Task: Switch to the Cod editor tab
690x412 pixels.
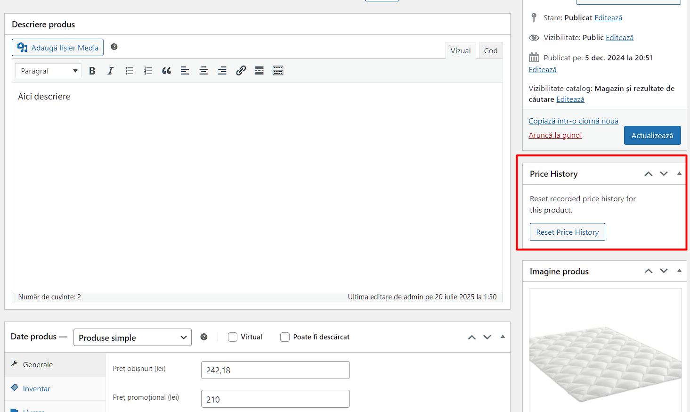Action: (x=490, y=51)
